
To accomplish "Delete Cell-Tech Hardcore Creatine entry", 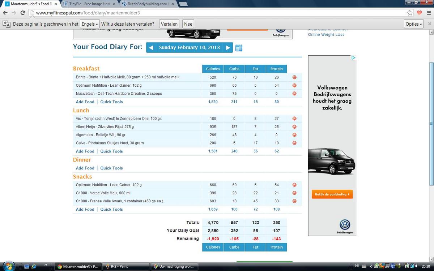I will coord(294,94).
